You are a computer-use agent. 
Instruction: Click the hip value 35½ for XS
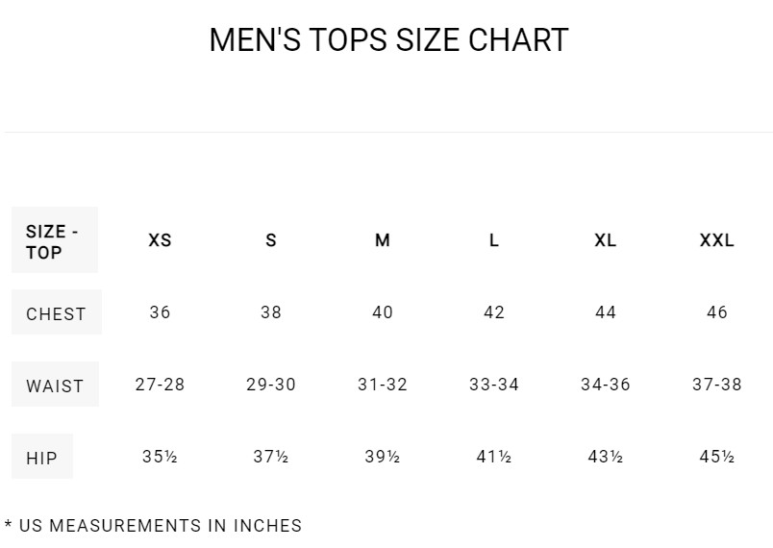160,457
